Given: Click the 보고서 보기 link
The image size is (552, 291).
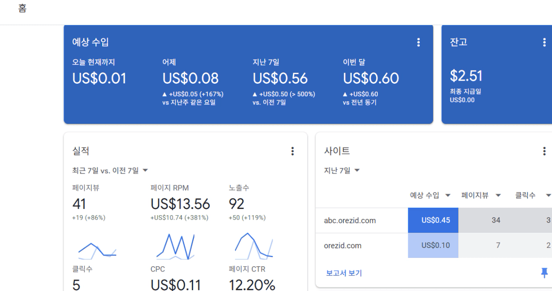Looking at the screenshot, I should click(x=344, y=273).
